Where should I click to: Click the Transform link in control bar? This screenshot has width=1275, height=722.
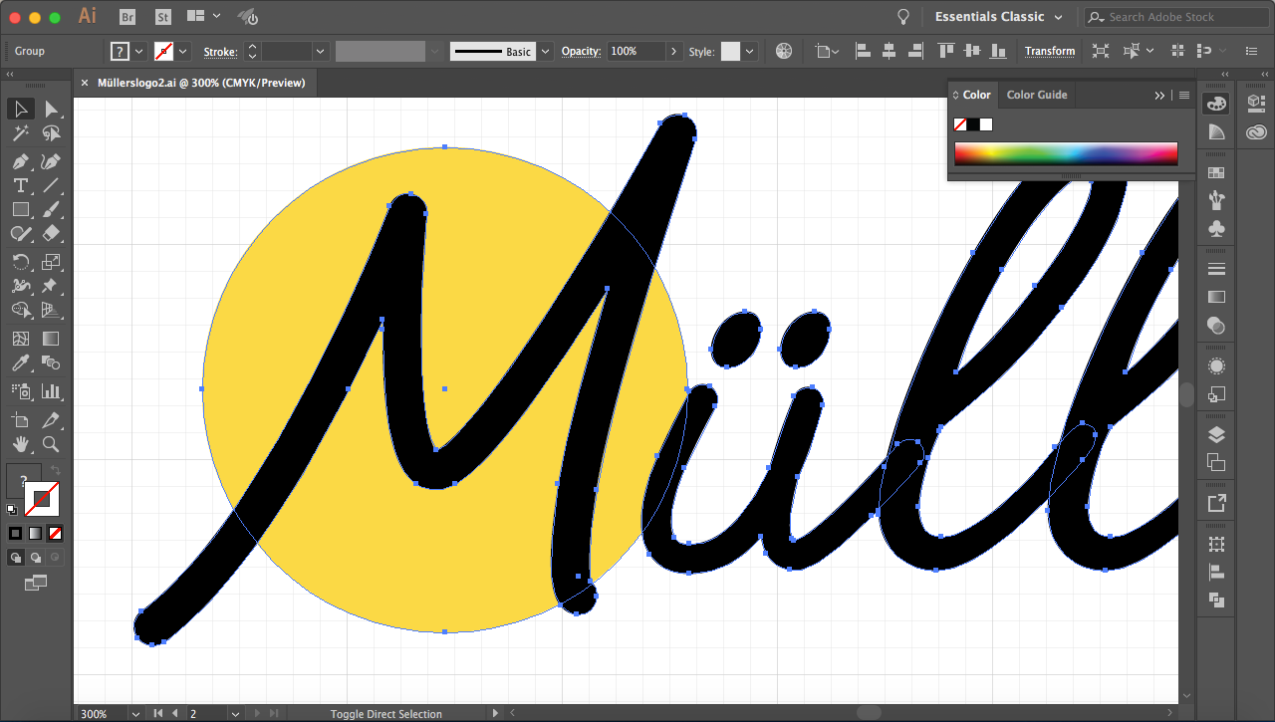coord(1050,51)
